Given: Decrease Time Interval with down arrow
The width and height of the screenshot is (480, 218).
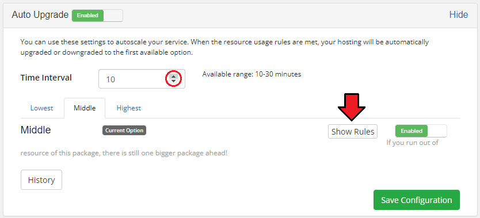Looking at the screenshot, I should tap(174, 81).
